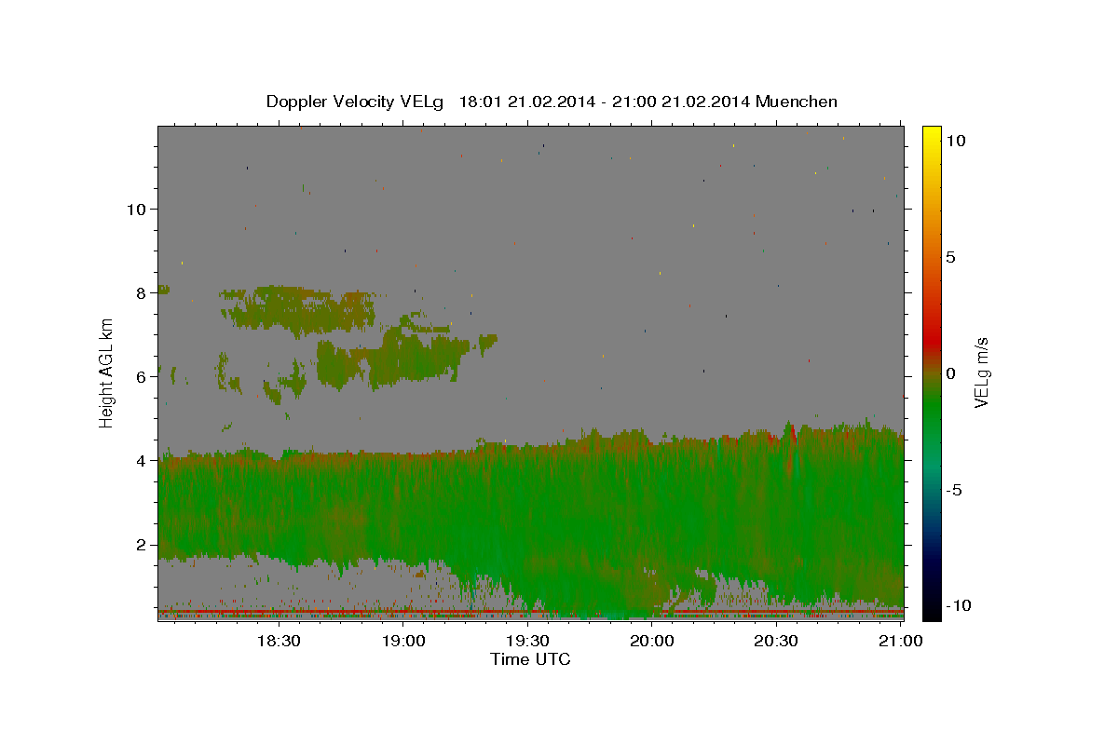Screen dimensions: 1118x745
Task: Click the 'Time UTC' x-axis label
Action: (x=530, y=659)
